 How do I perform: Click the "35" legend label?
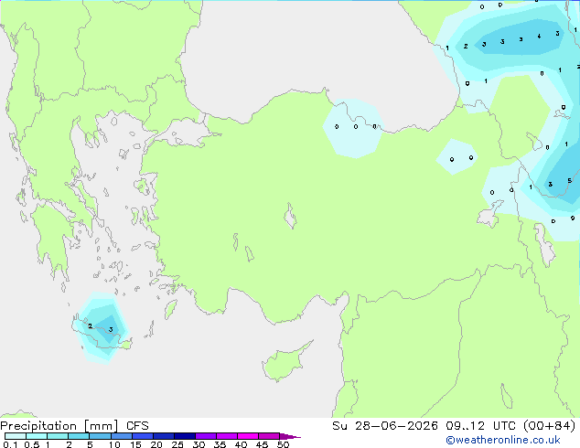(220, 444)
